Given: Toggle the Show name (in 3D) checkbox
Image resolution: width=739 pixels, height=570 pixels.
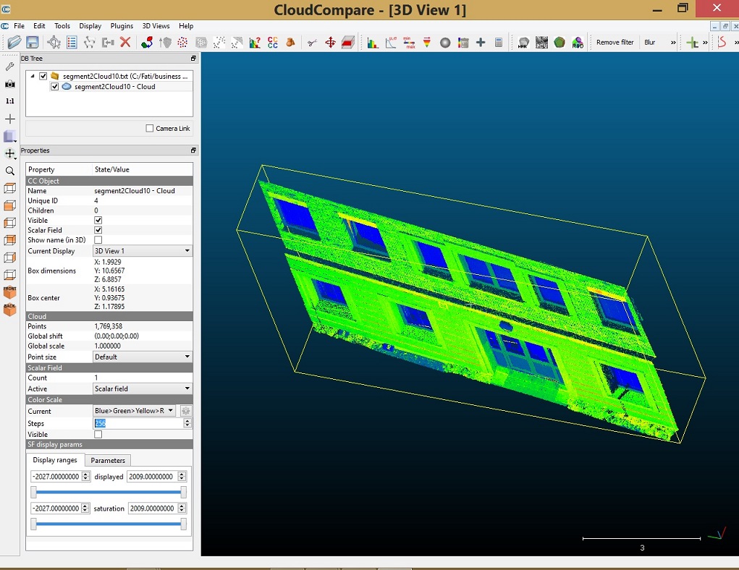Looking at the screenshot, I should point(98,239).
